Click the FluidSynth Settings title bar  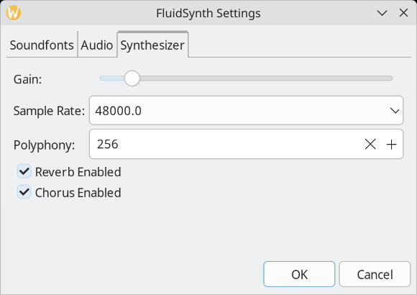tap(208, 13)
